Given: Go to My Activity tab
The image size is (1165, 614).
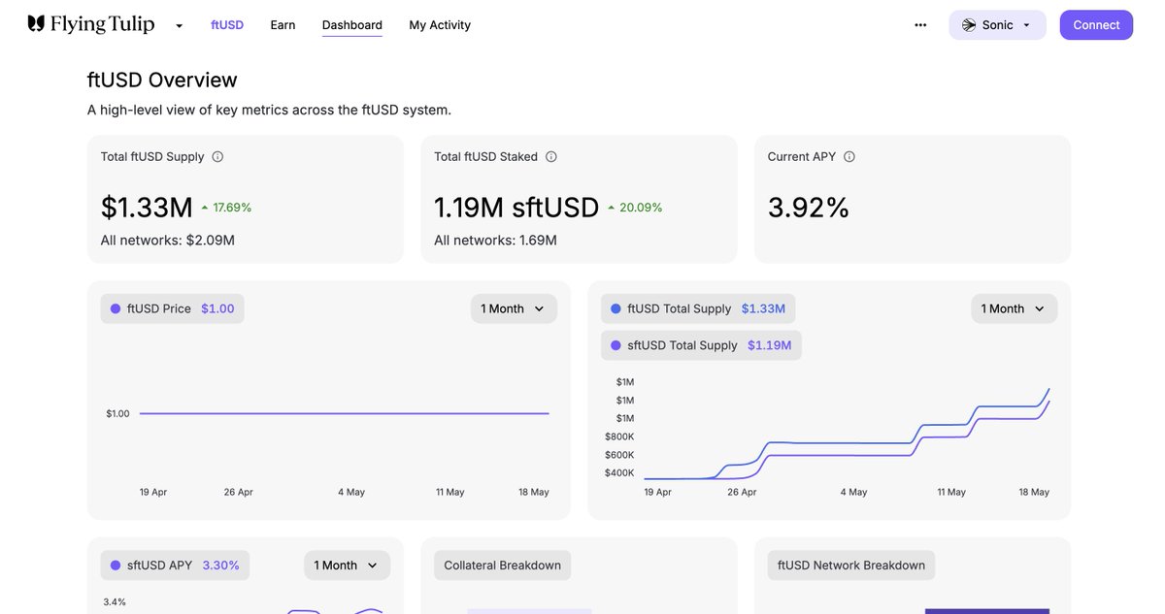Looking at the screenshot, I should point(440,25).
